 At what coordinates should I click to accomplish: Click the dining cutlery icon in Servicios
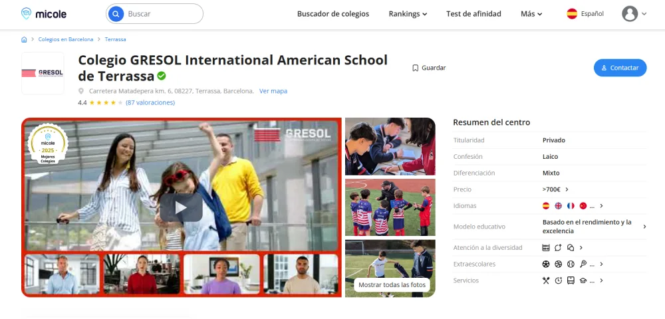tap(546, 280)
